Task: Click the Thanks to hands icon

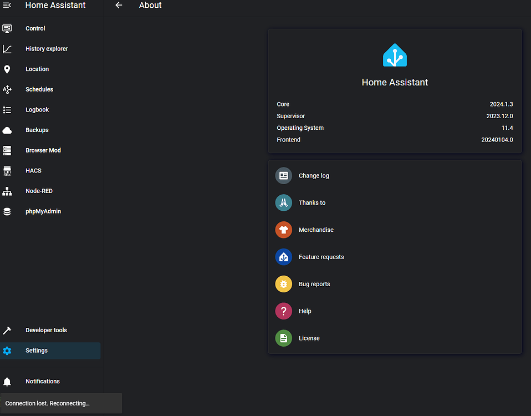Action: 283,202
